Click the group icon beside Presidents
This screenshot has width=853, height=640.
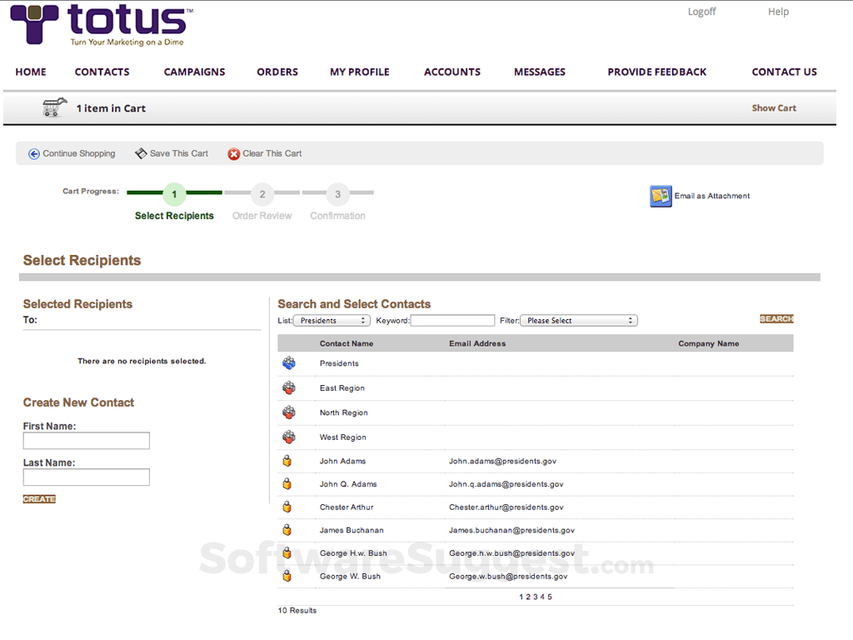point(288,362)
